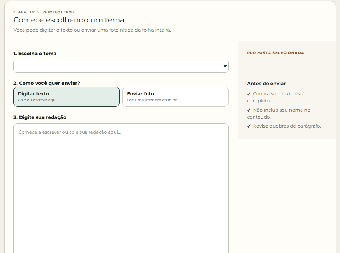Click 'Não inclua seu nome no conteúdo.' tip
This screenshot has height=253, width=340.
pyautogui.click(x=279, y=113)
